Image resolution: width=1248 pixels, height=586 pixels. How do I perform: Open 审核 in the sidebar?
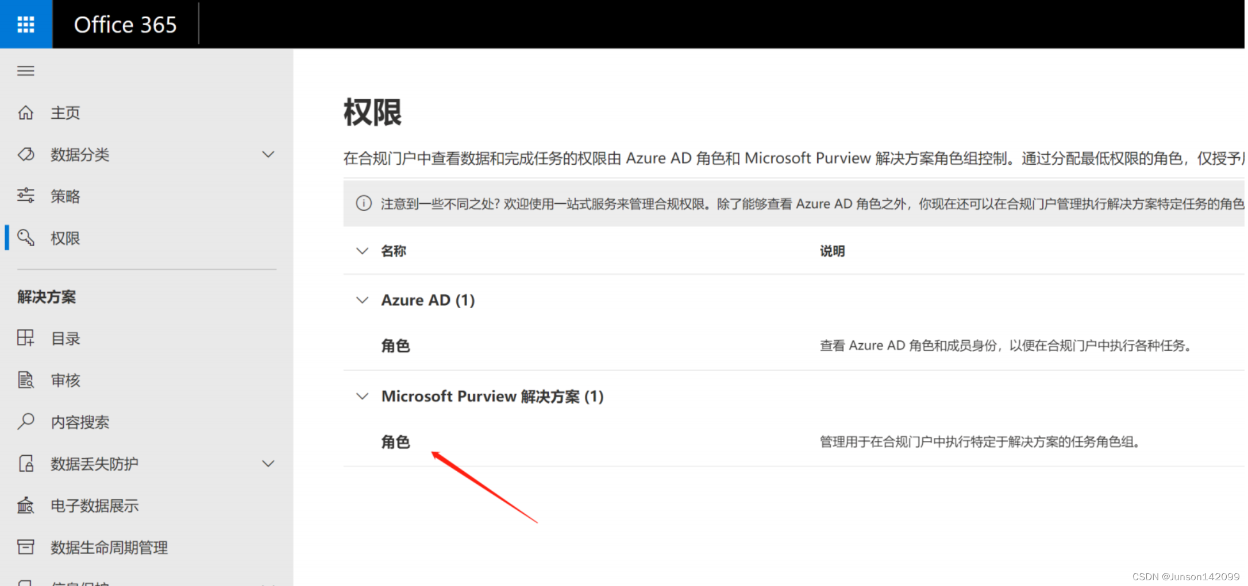66,381
